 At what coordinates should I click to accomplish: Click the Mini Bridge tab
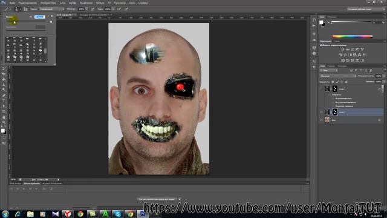click(15, 183)
